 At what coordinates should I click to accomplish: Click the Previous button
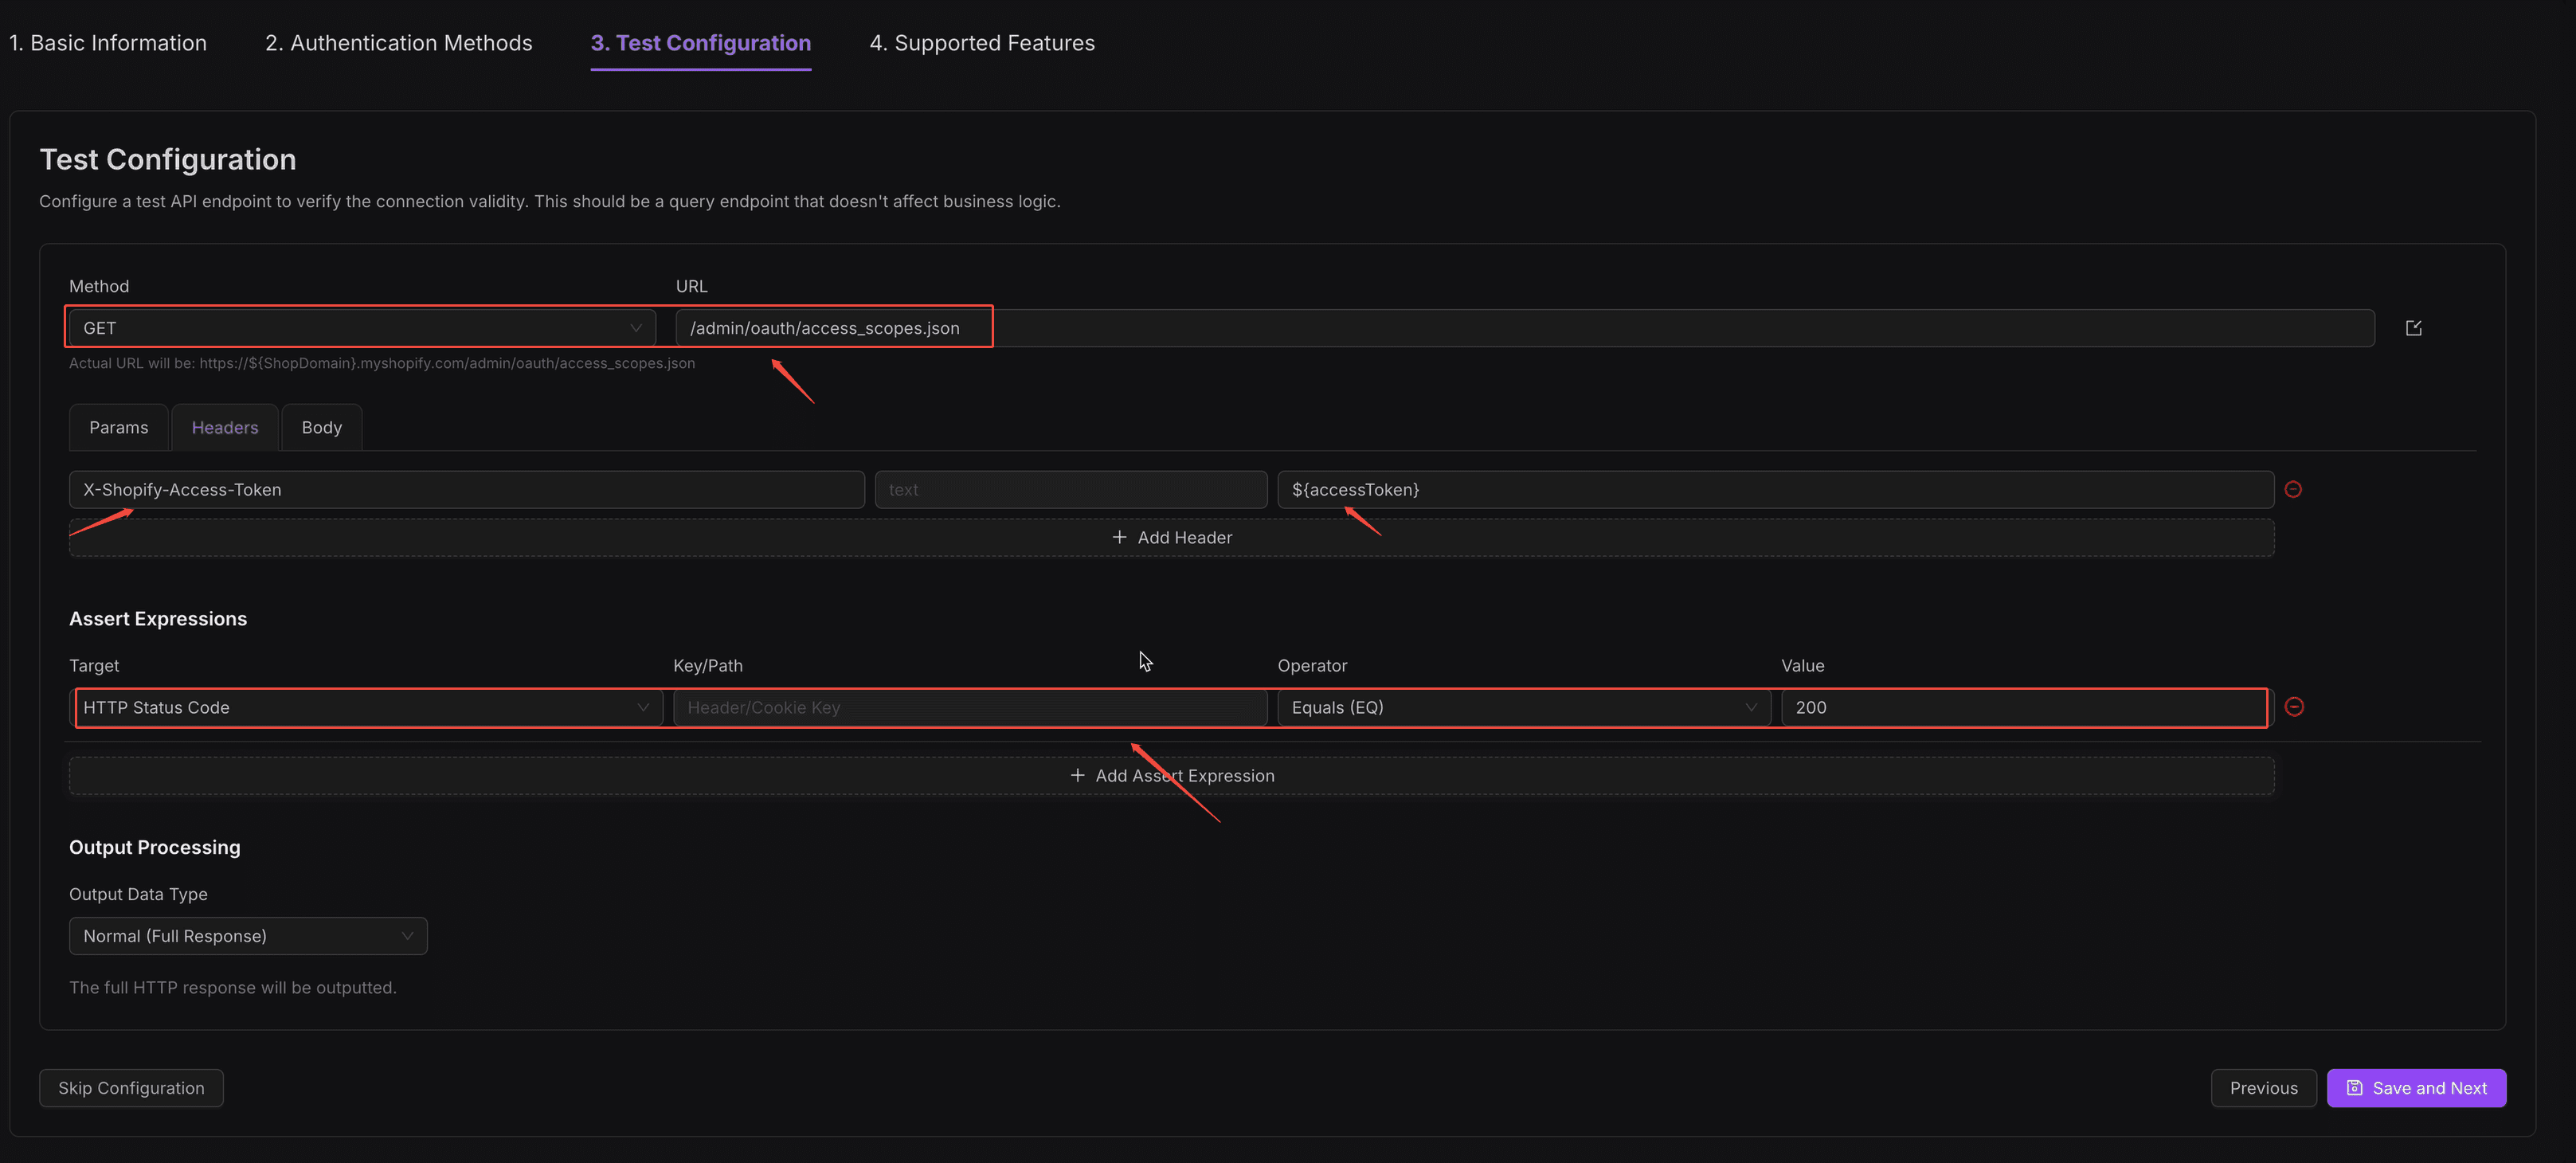click(2263, 1088)
